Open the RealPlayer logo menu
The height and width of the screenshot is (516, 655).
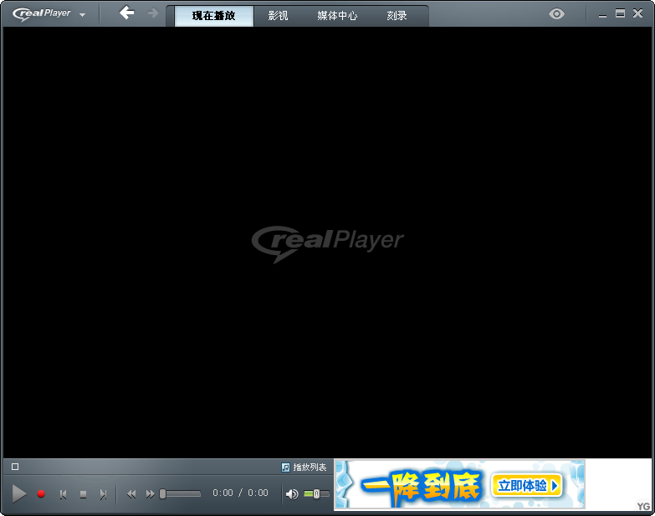coord(49,13)
